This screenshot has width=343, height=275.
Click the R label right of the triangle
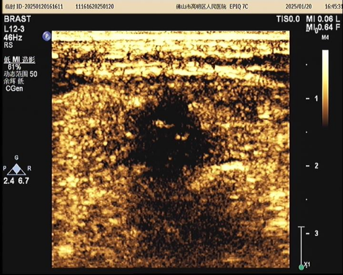coord(29,168)
